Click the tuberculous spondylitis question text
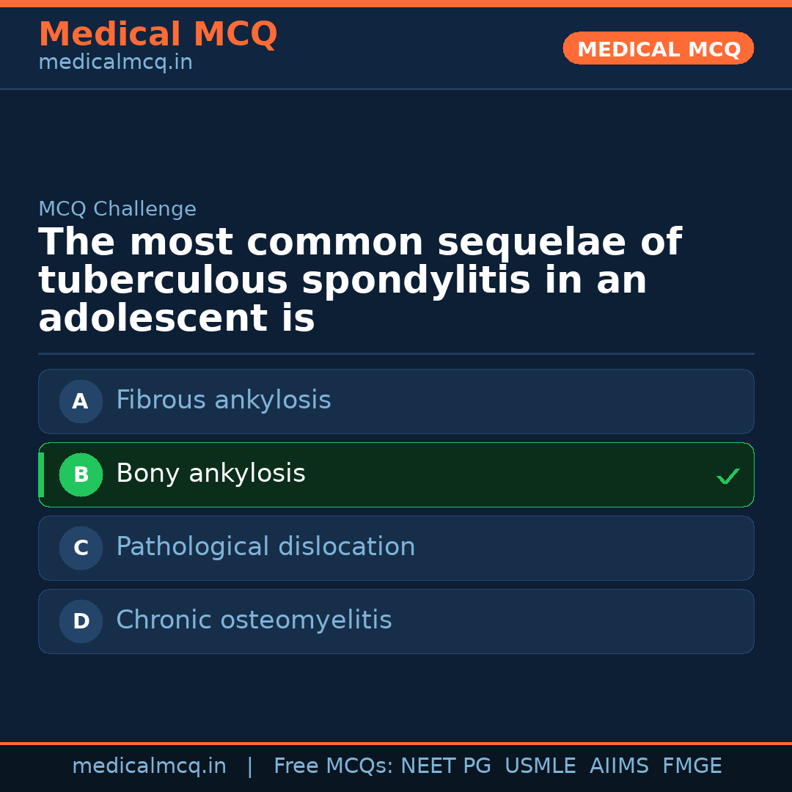Image resolution: width=792 pixels, height=792 pixels. coord(359,282)
